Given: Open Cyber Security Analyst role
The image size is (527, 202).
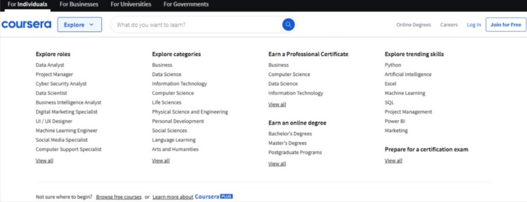Looking at the screenshot, I should 61,84.
